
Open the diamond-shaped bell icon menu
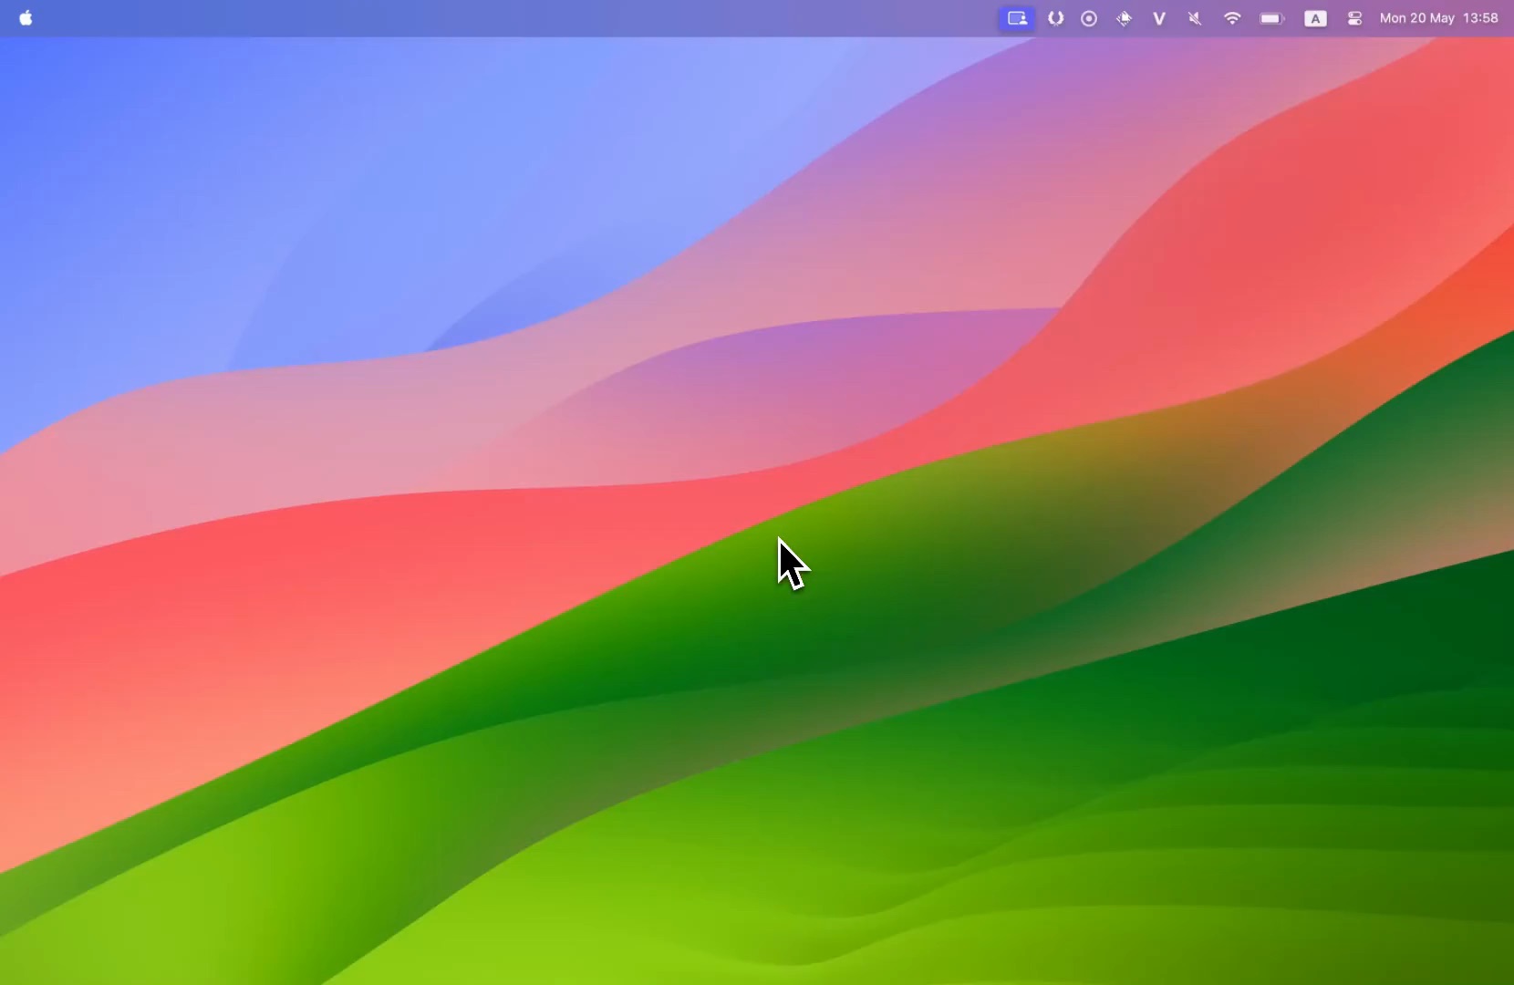tap(1124, 18)
